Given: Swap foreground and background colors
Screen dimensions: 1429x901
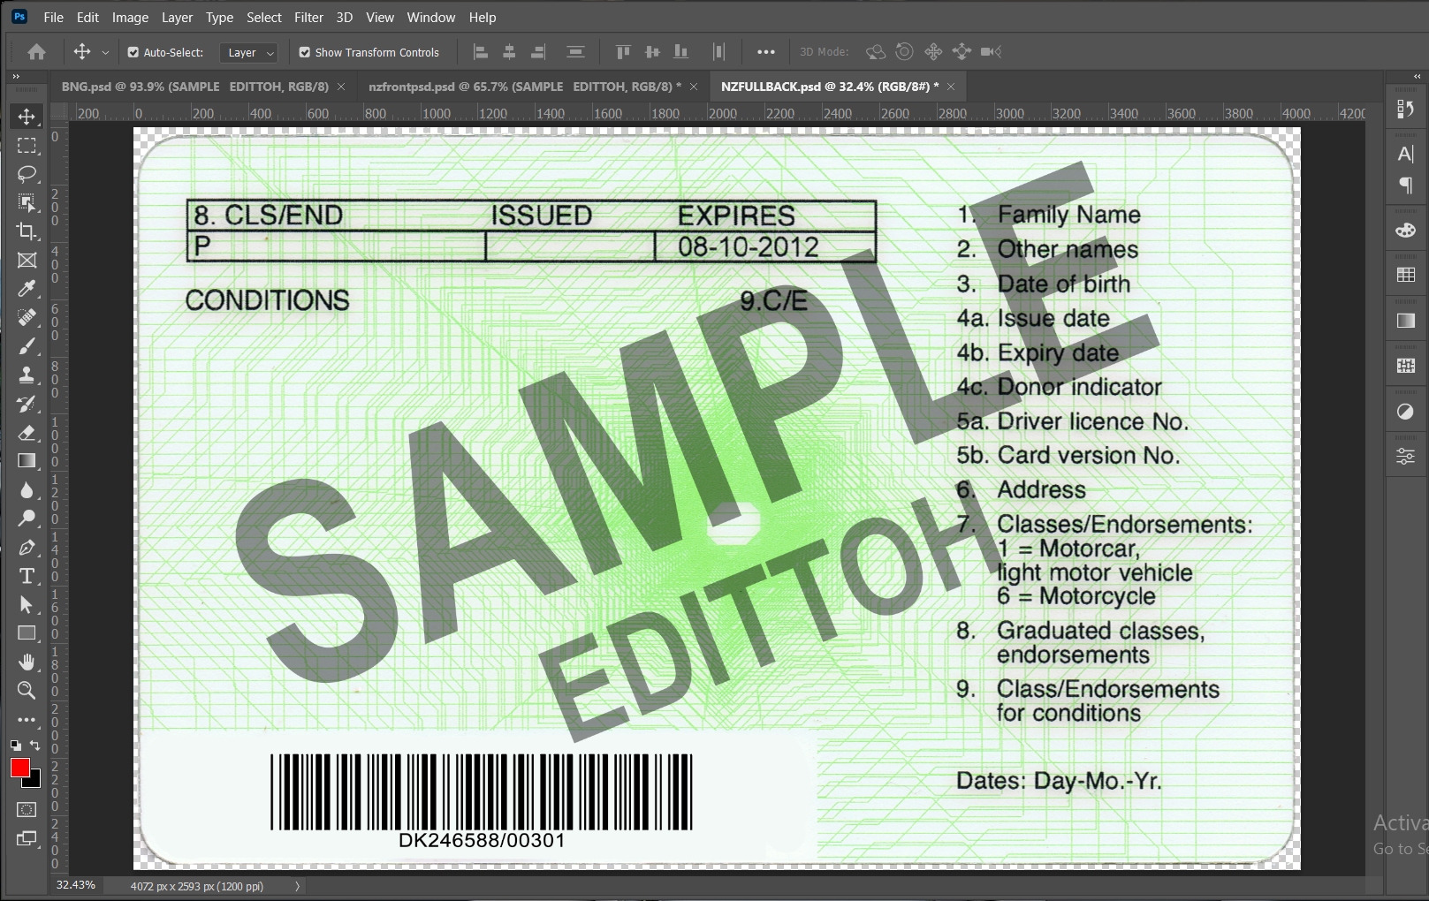Looking at the screenshot, I should click(x=34, y=746).
